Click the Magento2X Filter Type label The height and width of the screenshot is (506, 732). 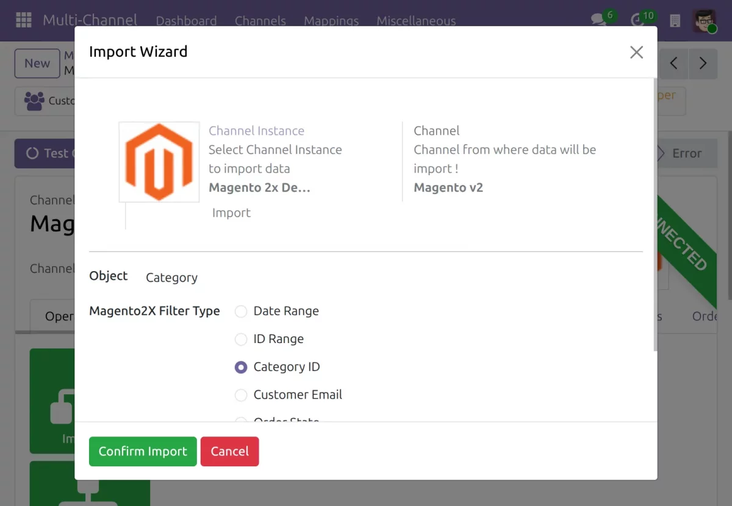(x=154, y=311)
